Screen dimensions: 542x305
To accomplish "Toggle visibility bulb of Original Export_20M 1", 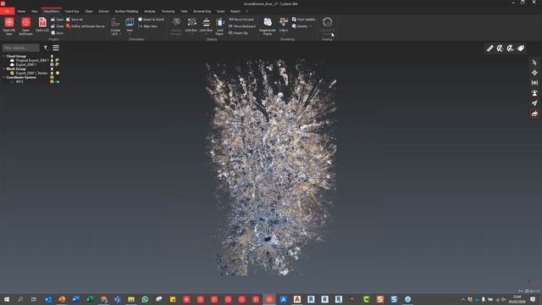I will coord(53,60).
